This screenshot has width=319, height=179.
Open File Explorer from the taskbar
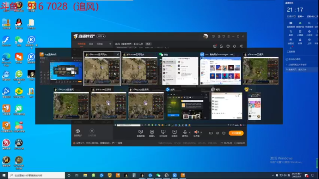tap(85, 175)
